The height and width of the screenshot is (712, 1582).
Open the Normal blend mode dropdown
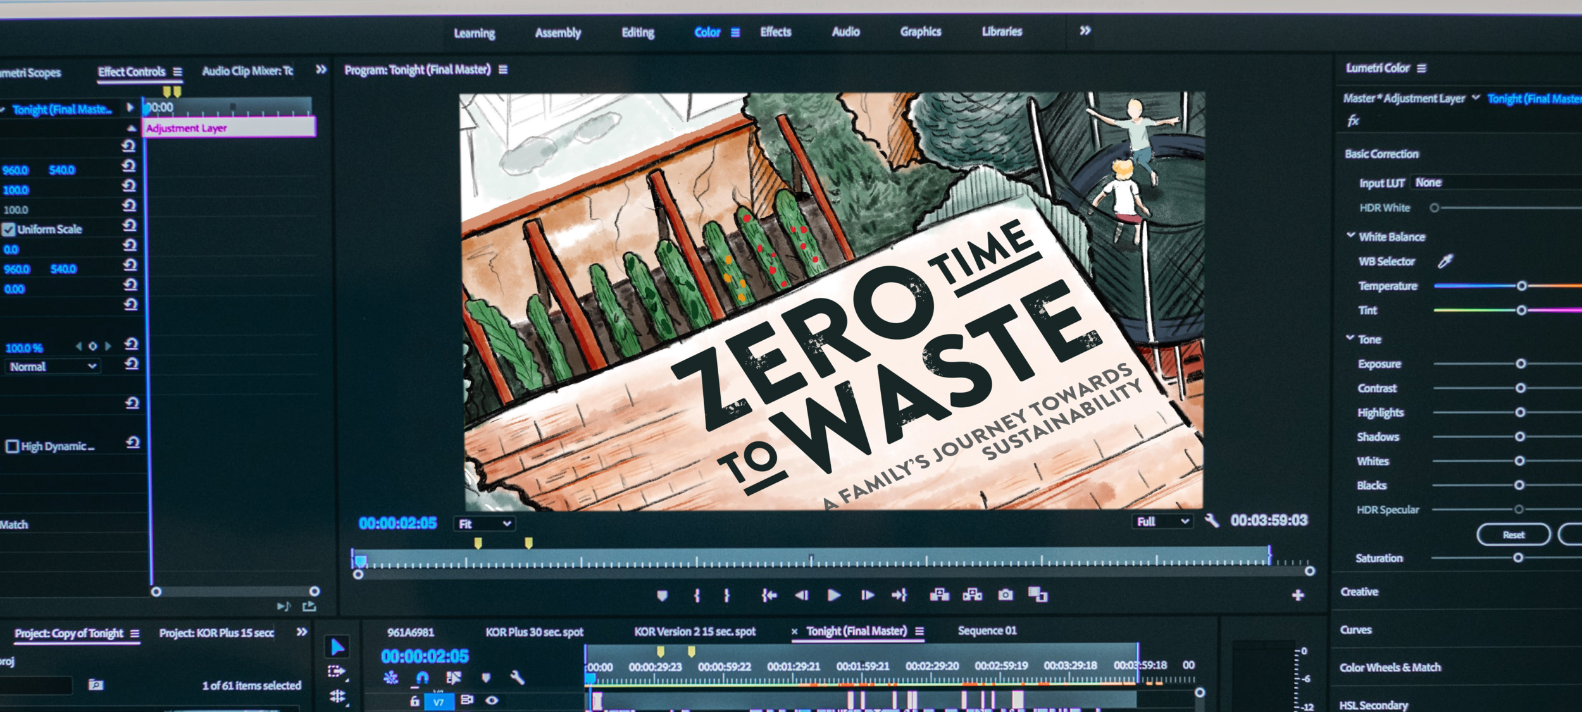pyautogui.click(x=53, y=367)
